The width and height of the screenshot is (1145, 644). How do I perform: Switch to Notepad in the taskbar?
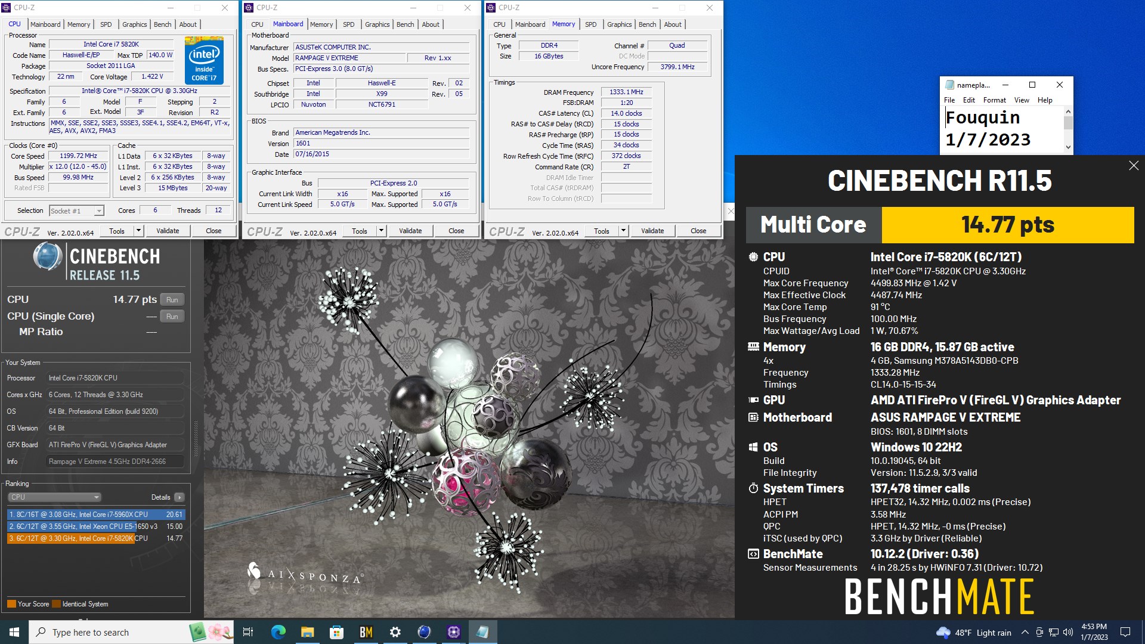pyautogui.click(x=482, y=632)
